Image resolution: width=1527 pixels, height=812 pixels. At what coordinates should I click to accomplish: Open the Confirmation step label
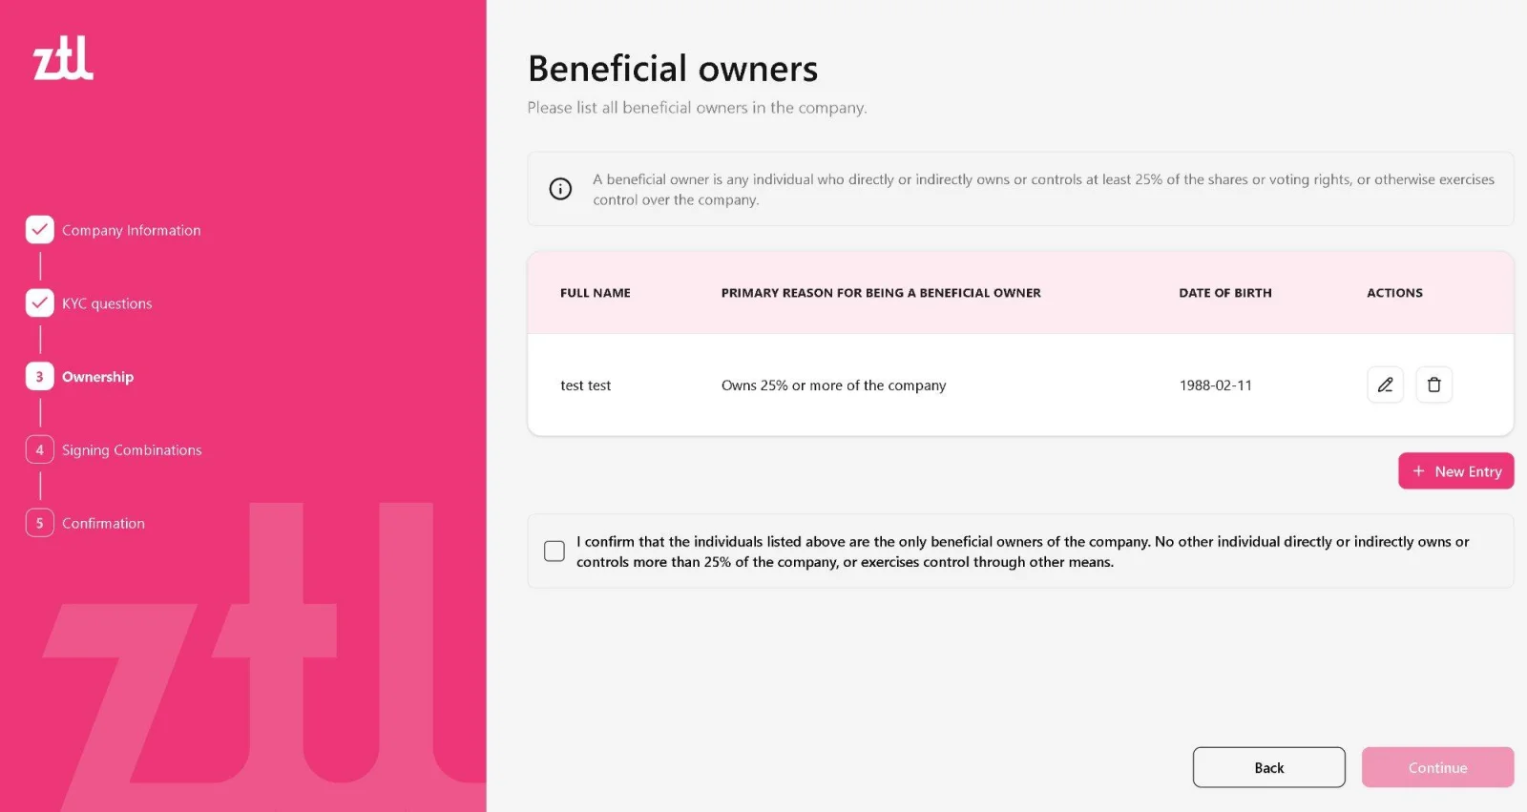click(103, 523)
